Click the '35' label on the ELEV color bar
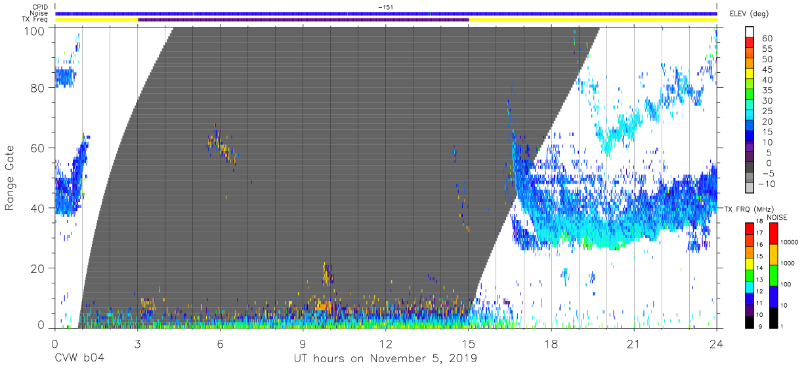The height and width of the screenshot is (372, 806). click(x=767, y=91)
